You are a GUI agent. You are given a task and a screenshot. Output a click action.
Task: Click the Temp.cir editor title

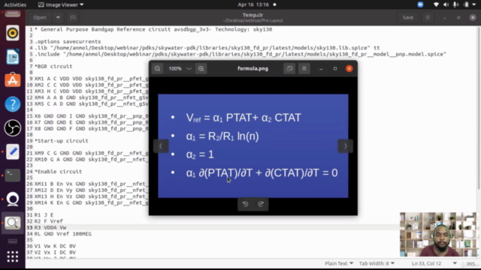point(253,15)
